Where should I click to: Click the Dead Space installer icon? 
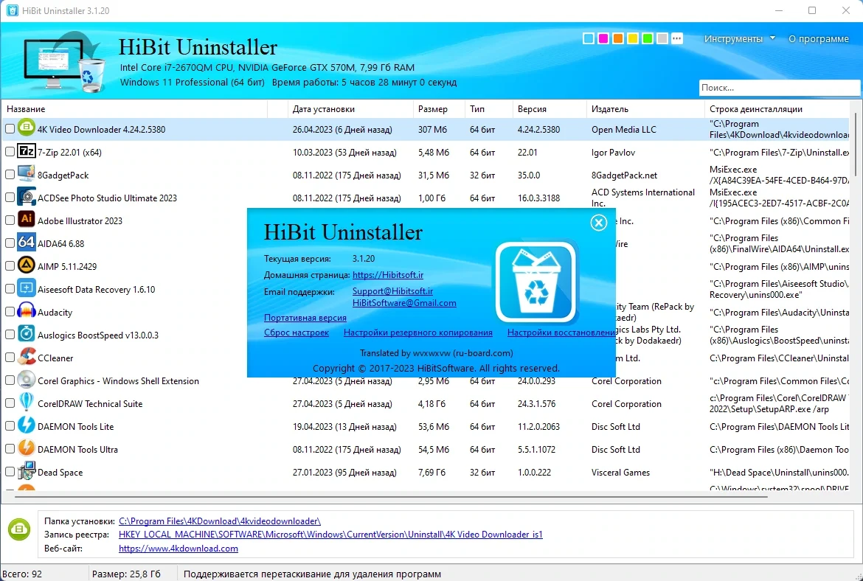pos(26,471)
